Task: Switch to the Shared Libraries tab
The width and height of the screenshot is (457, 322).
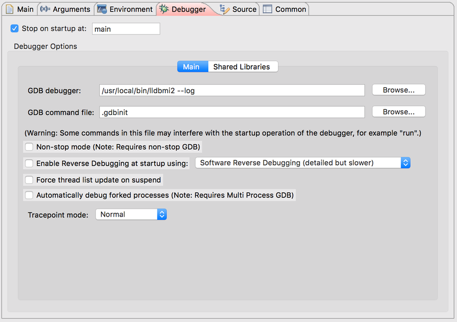Action: pos(242,67)
